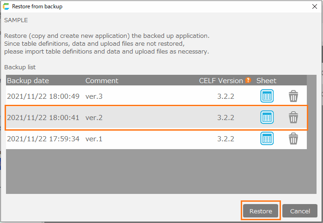Click the CELF Version column header
This screenshot has width=323, height=223.
[221, 80]
